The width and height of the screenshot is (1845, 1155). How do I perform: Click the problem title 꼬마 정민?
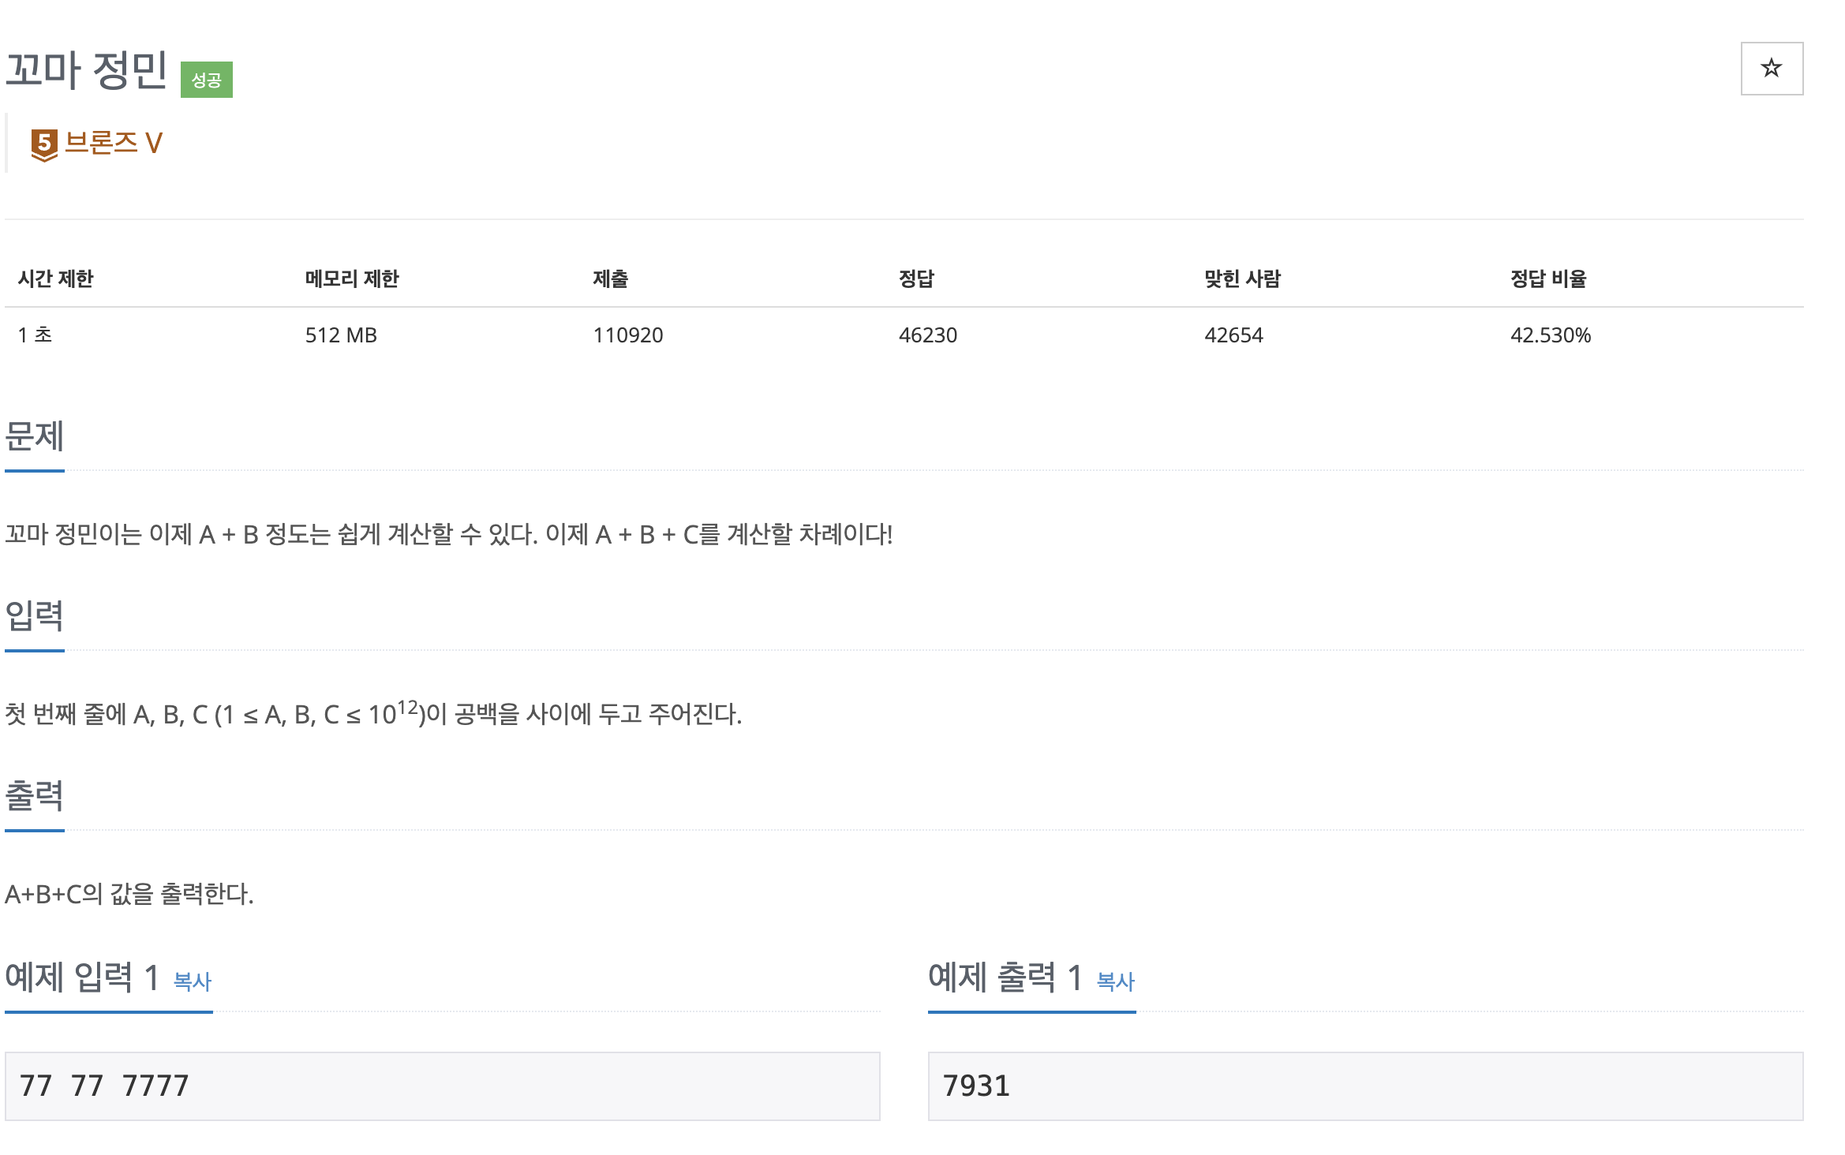click(x=86, y=70)
